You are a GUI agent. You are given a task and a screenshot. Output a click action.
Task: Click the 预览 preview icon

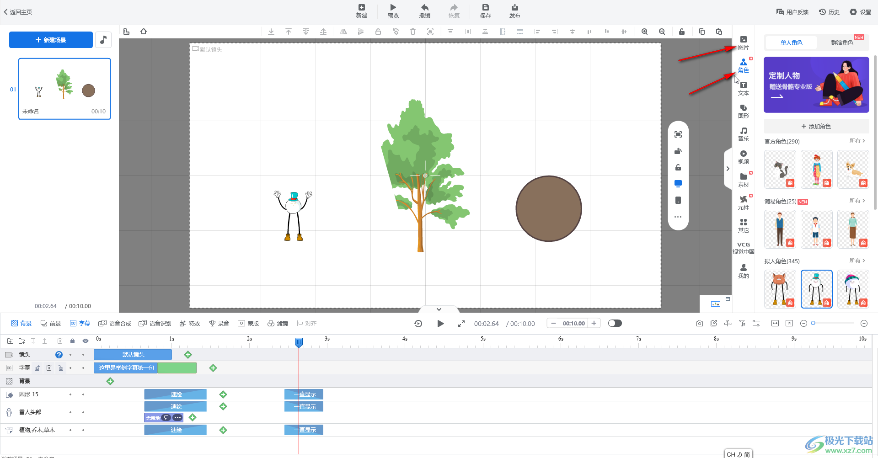point(393,11)
